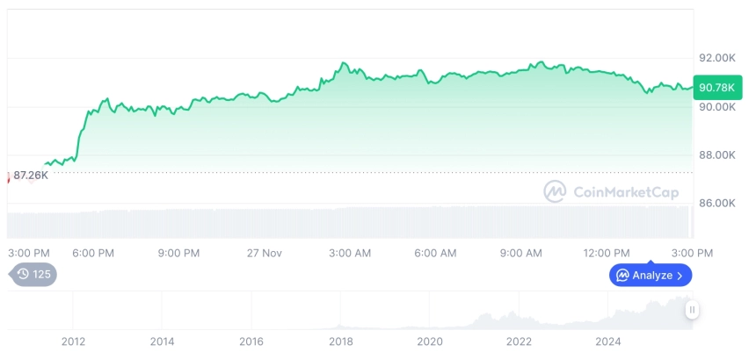Click the Analyze button's chart logo icon

pos(622,276)
